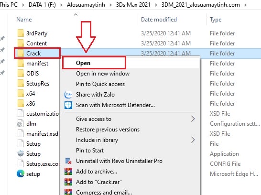Select the Microsoft Edge setup file icon
261x195 pixels.
[x=21, y=173]
